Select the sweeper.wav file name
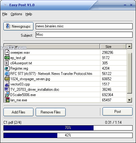Screen dimensions: 136x143 coord(20,53)
